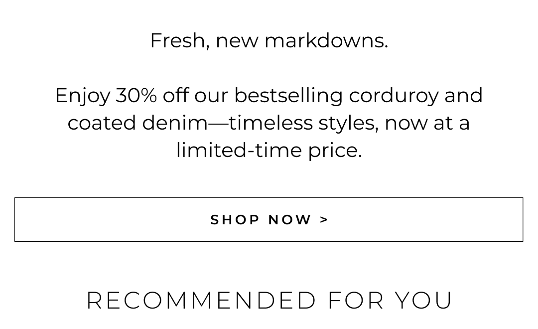Click the word "bestselling" in the paragraph
This screenshot has width=538, height=329.
point(288,95)
